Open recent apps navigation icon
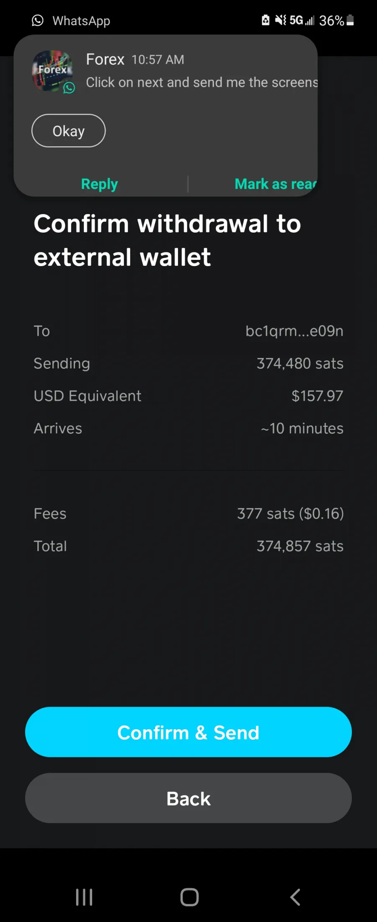 point(84,897)
